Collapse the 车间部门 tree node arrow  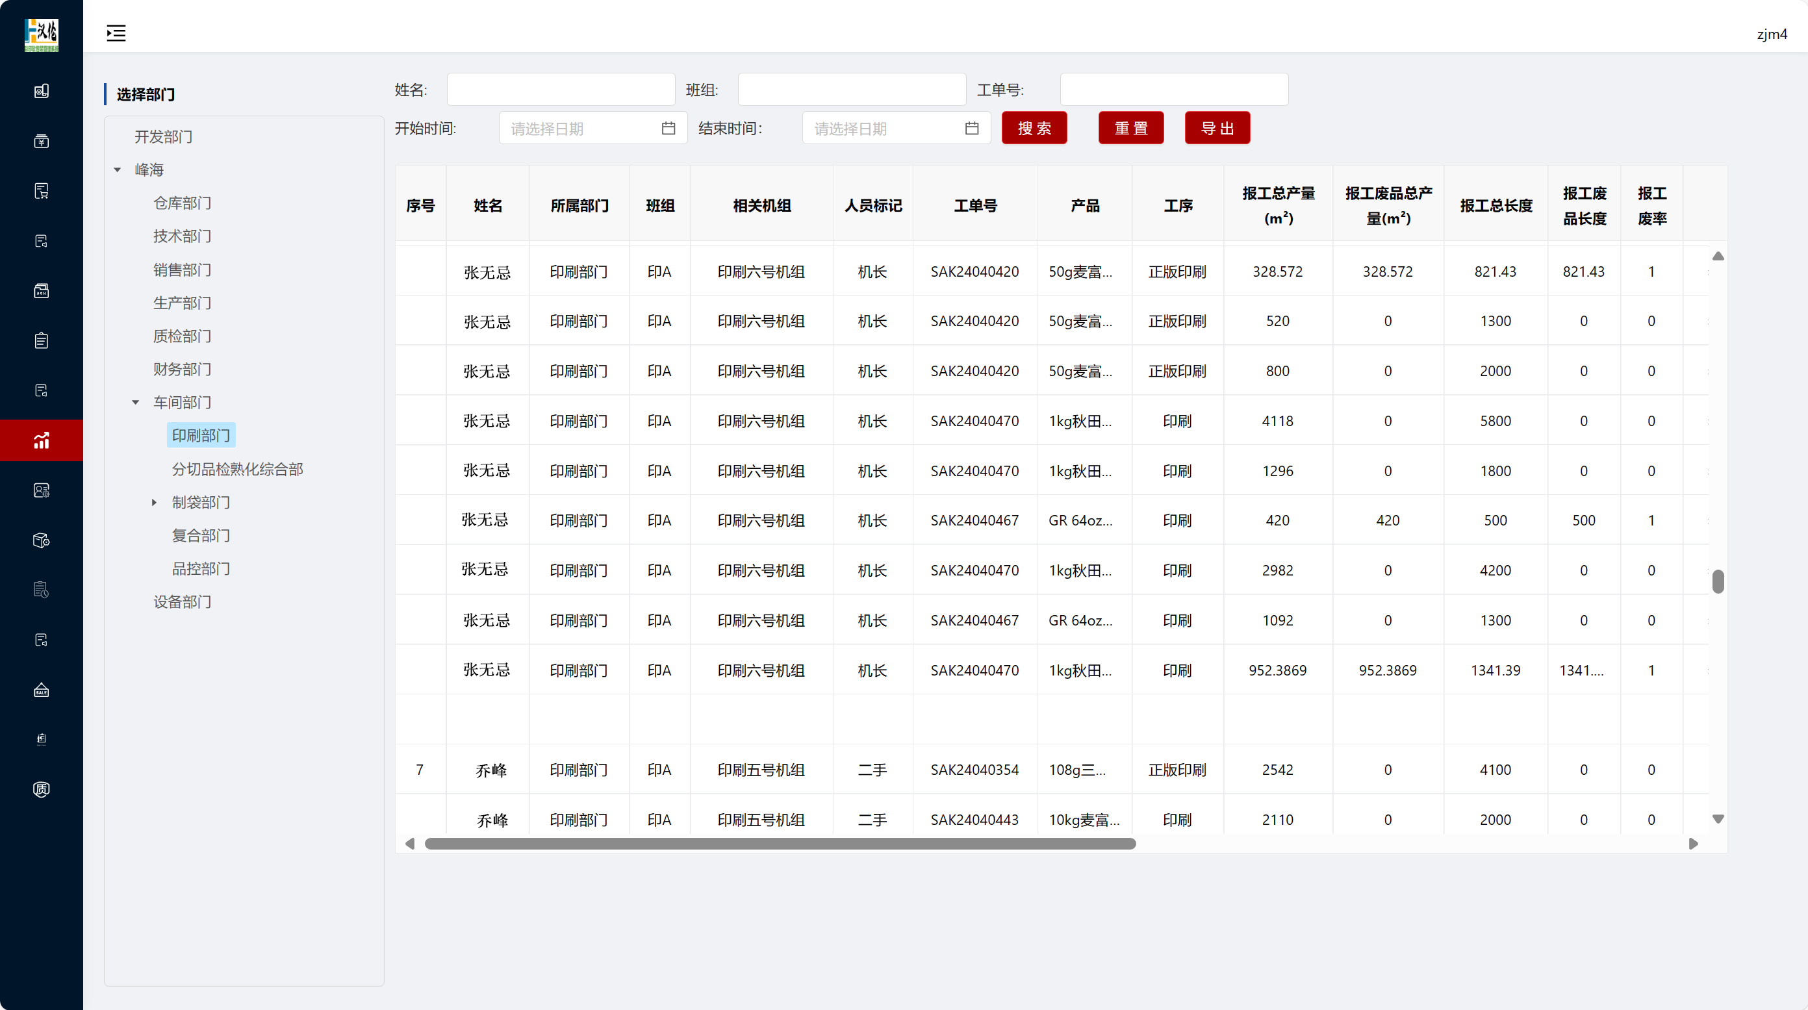136,402
